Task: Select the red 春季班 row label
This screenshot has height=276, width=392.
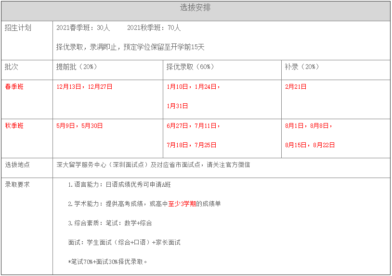Action: [x=14, y=87]
